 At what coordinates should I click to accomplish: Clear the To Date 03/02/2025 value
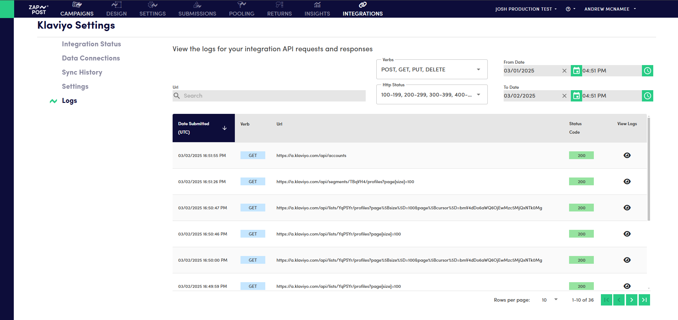click(564, 96)
